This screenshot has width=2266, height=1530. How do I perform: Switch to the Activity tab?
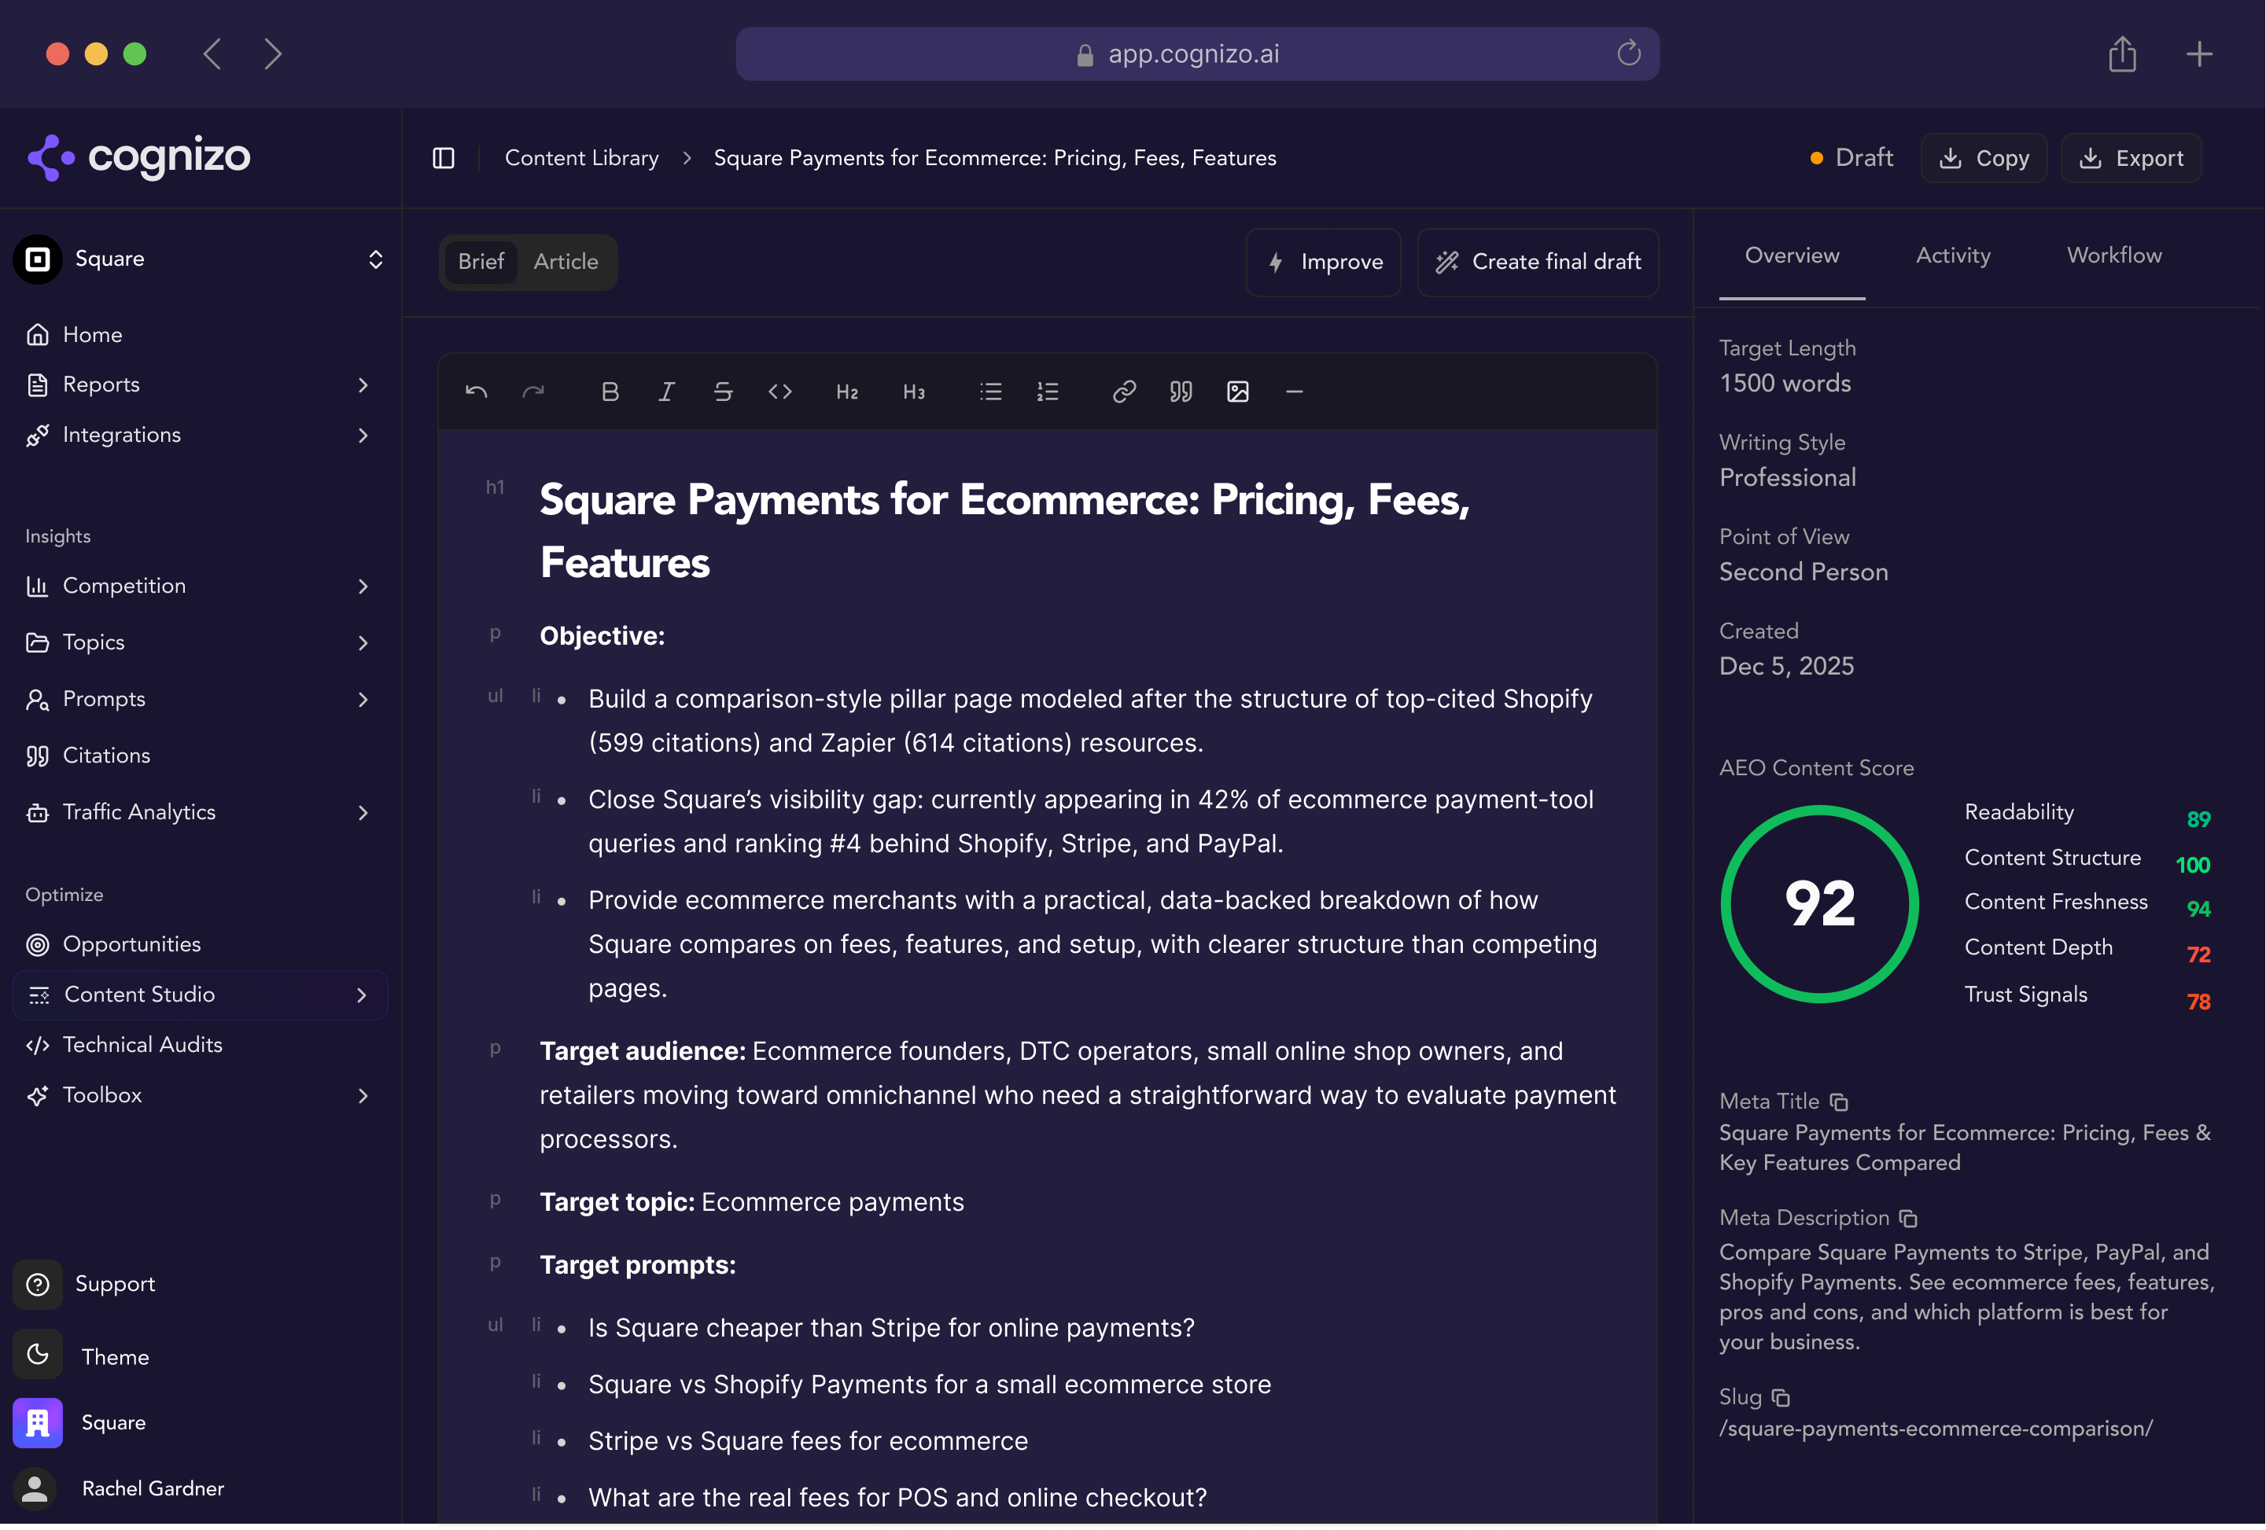tap(1952, 256)
